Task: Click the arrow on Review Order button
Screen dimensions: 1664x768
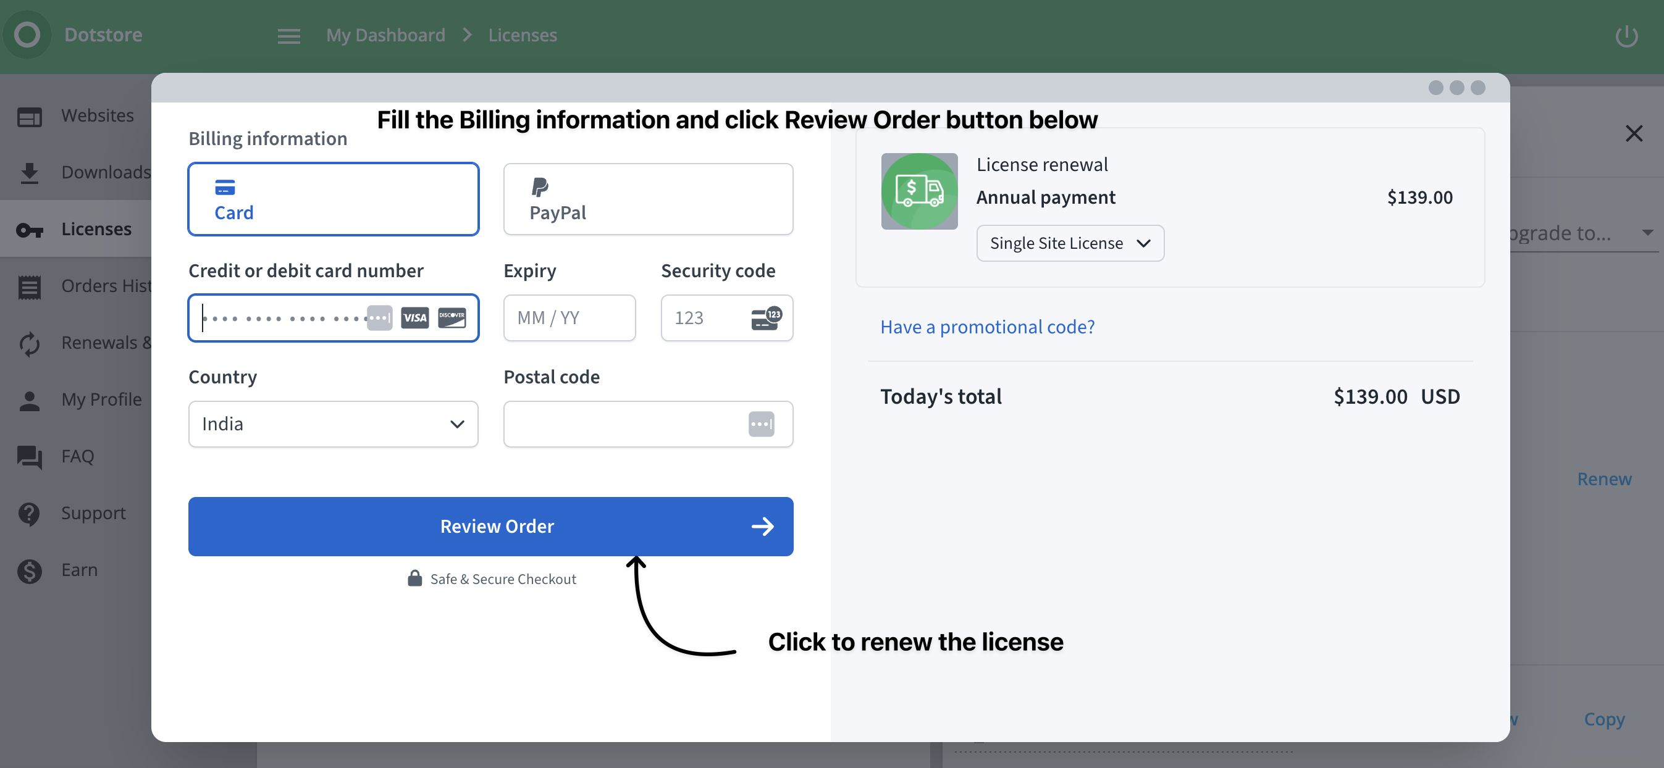Action: click(763, 526)
